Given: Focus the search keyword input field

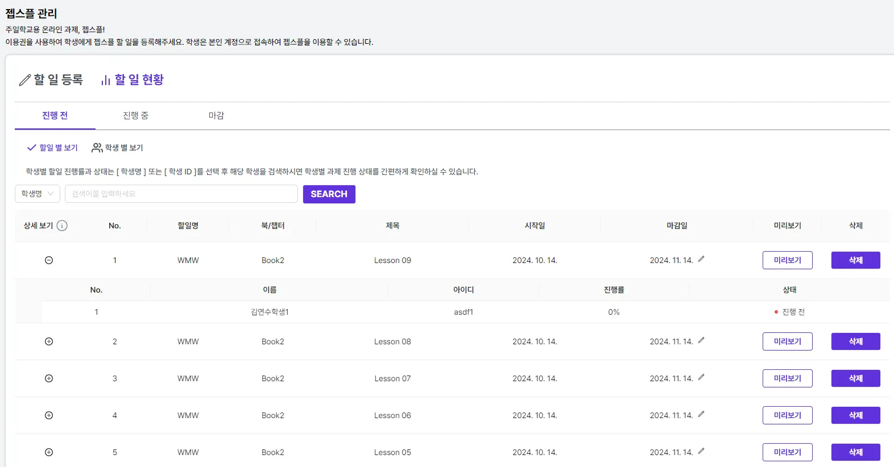Looking at the screenshot, I should tap(181, 194).
